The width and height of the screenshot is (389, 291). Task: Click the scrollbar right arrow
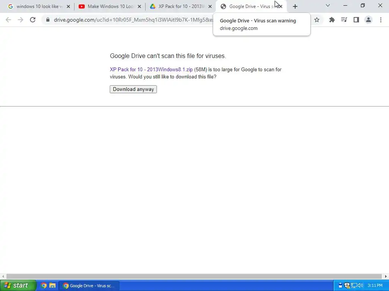[386, 276]
